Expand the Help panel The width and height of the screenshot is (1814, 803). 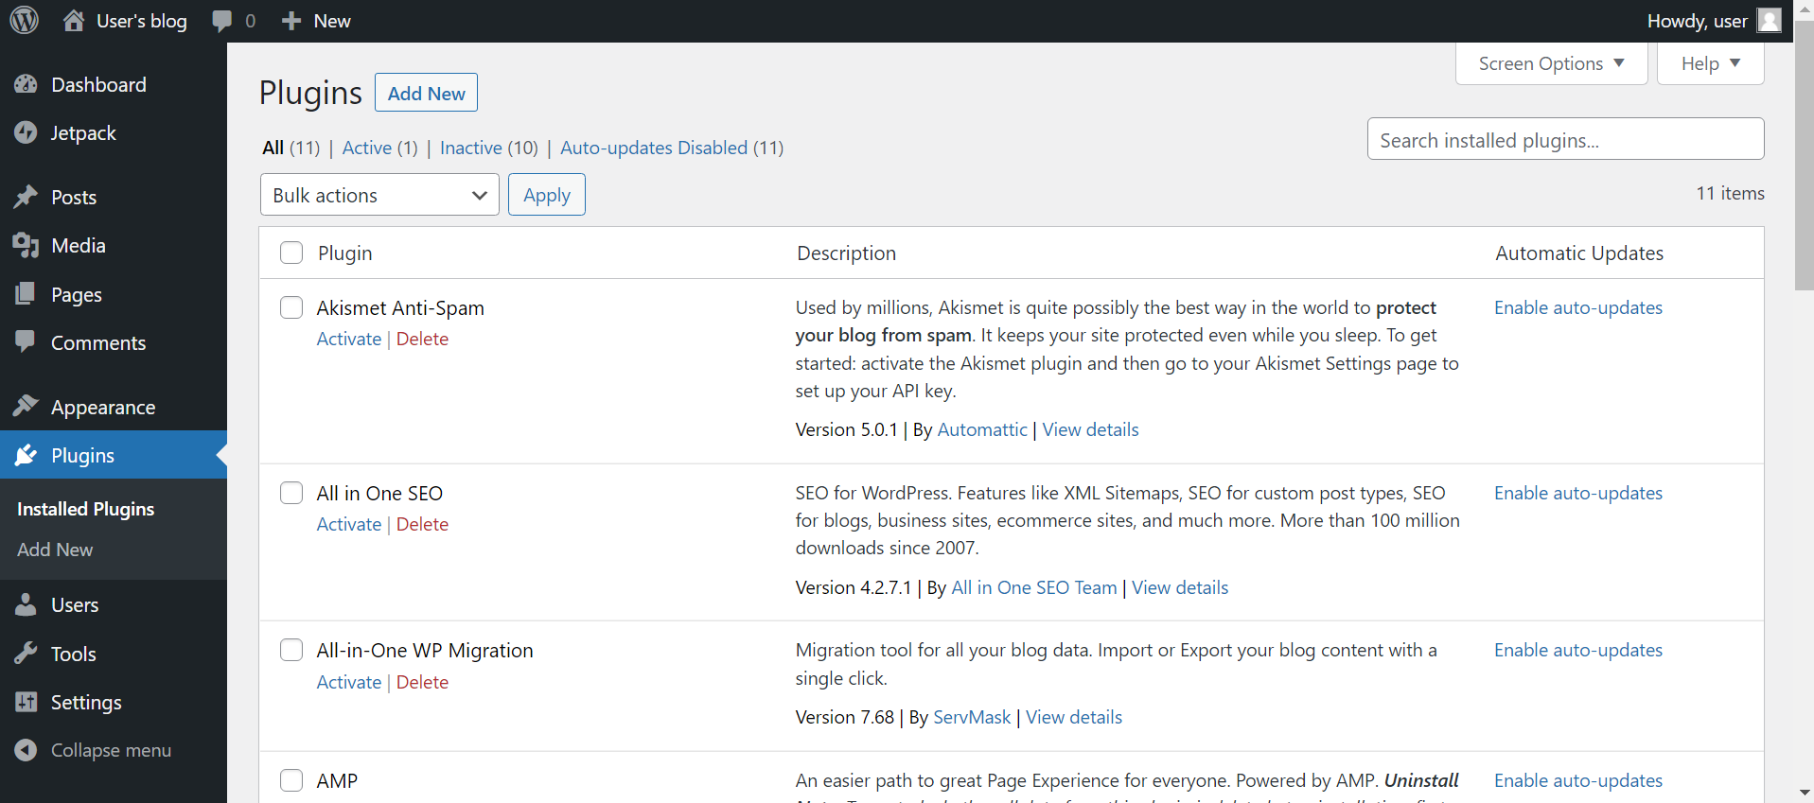tap(1710, 63)
